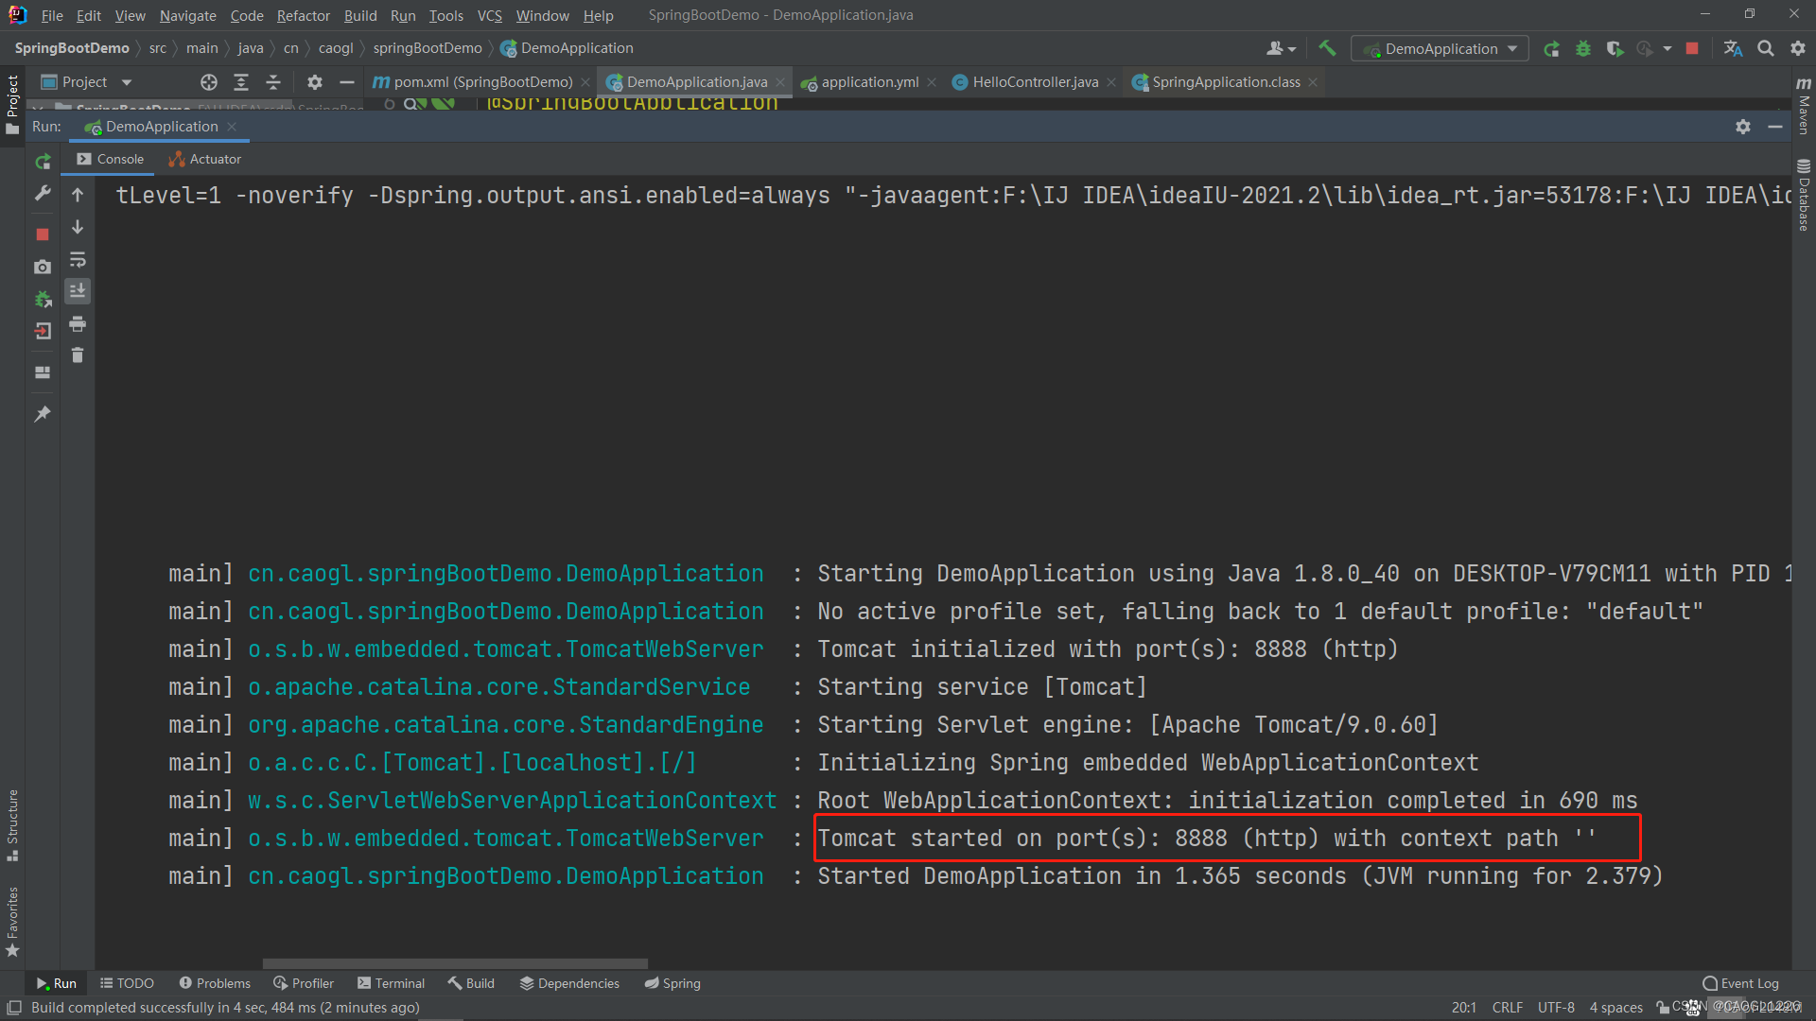This screenshot has width=1816, height=1021.
Task: Open the Favorites side panel
Action: tap(12, 922)
